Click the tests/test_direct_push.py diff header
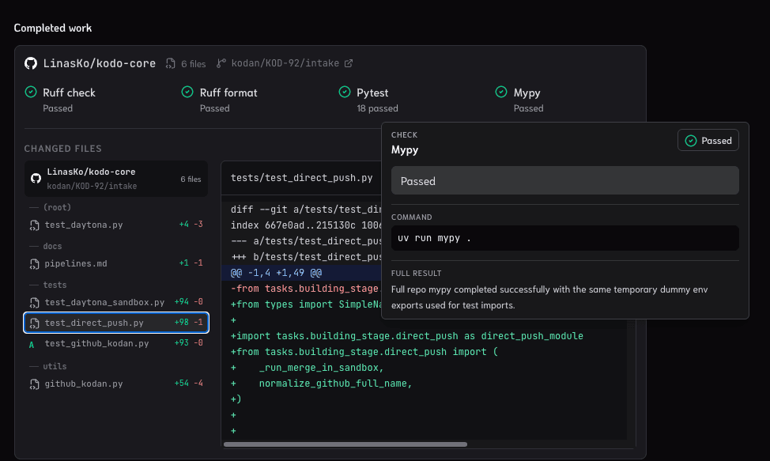The image size is (770, 461). click(301, 178)
